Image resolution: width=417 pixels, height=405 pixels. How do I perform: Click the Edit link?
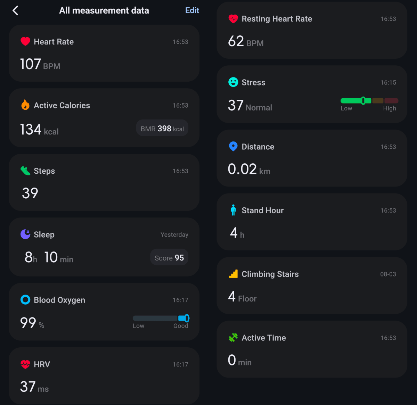pos(192,10)
